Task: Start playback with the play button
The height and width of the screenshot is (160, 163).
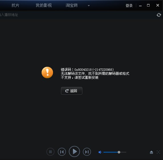Action: [x=74, y=151]
